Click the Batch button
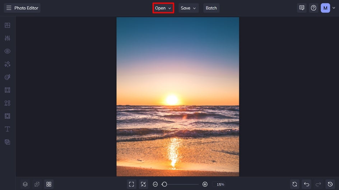 tap(211, 8)
